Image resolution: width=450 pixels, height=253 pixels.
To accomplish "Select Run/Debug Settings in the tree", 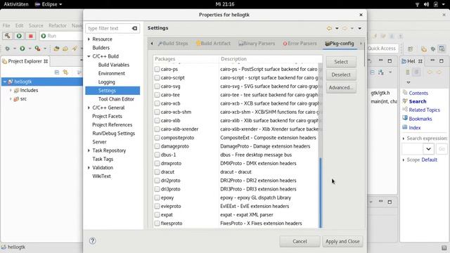I will pyautogui.click(x=113, y=134).
